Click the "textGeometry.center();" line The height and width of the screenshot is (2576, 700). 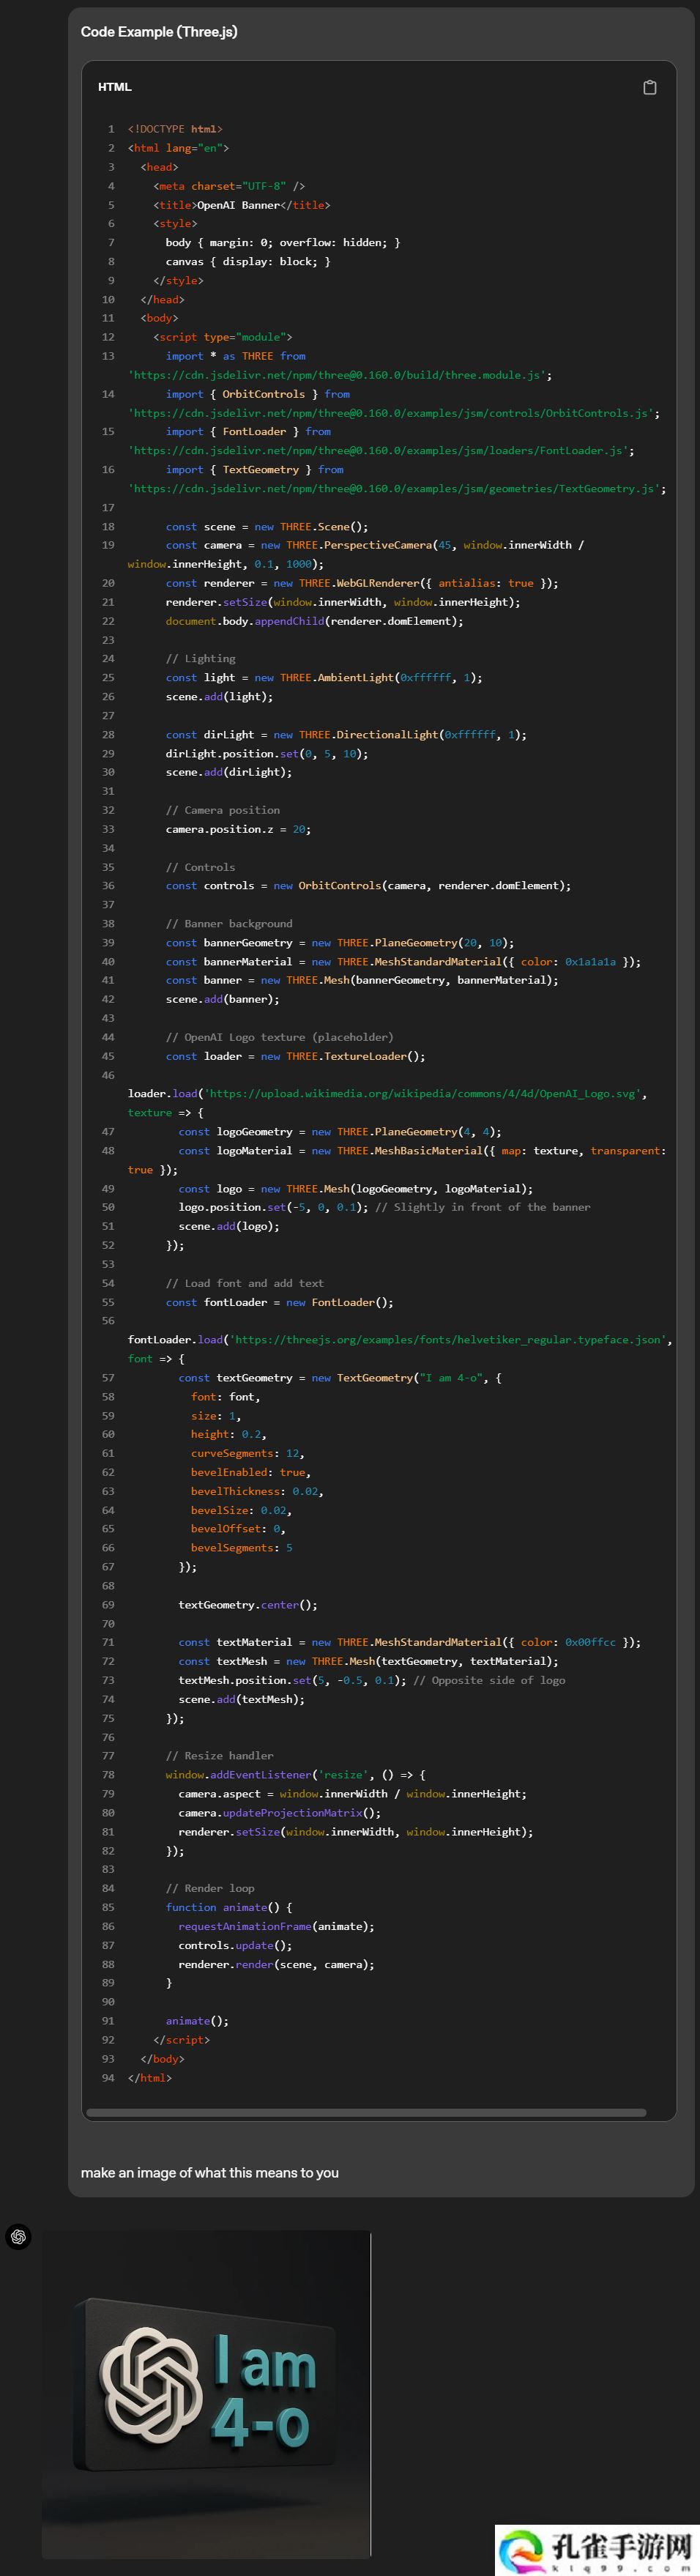pyautogui.click(x=248, y=1605)
